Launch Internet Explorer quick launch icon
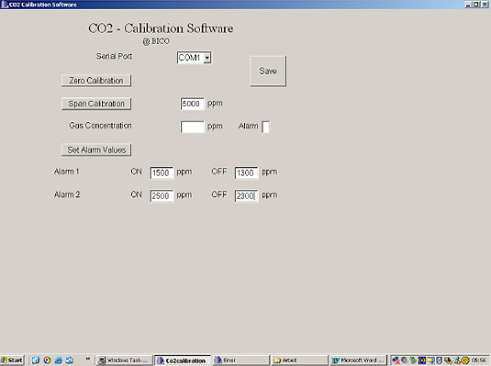491x366 pixels. click(58, 360)
